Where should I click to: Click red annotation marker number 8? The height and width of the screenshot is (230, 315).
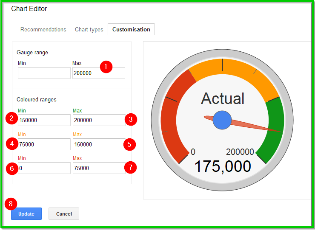pos(11,203)
